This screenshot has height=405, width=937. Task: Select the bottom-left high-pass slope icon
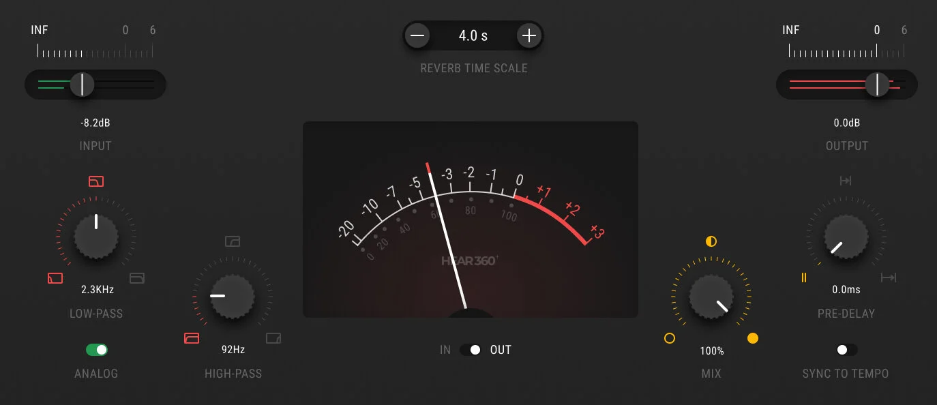coord(192,338)
